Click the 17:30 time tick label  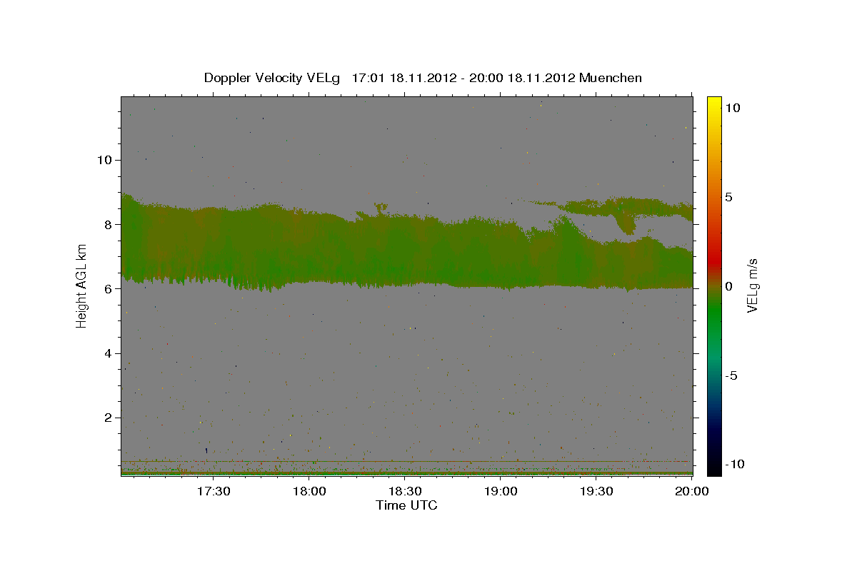pyautogui.click(x=214, y=491)
